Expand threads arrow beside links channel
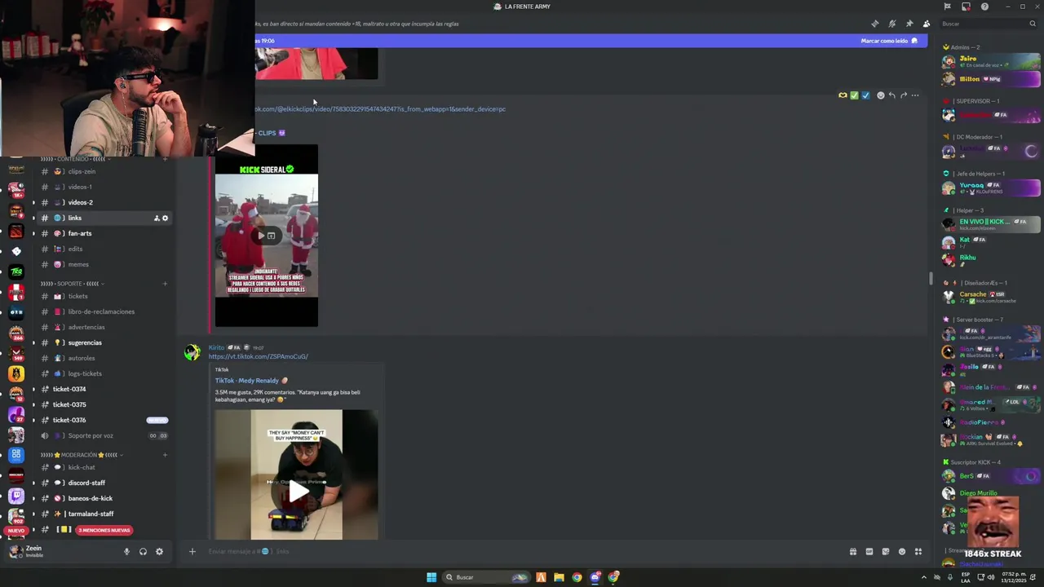Viewport: 1044px width, 587px height. coord(33,218)
